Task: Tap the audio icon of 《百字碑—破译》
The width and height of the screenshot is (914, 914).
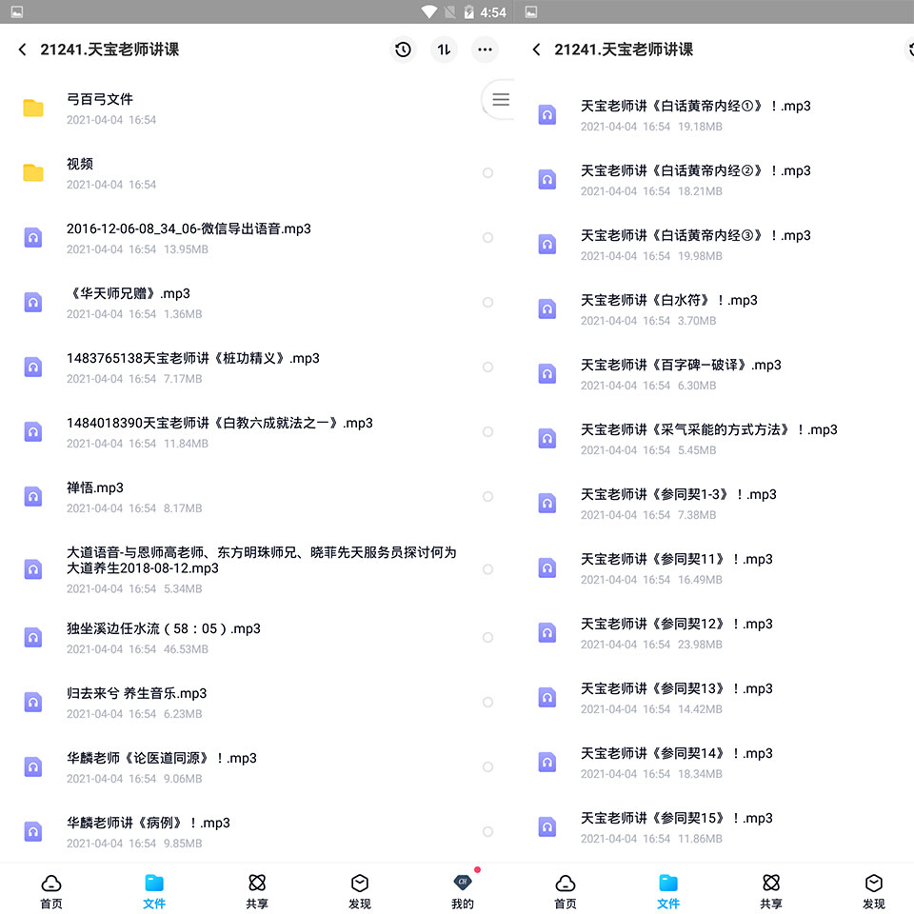Action: [x=546, y=373]
